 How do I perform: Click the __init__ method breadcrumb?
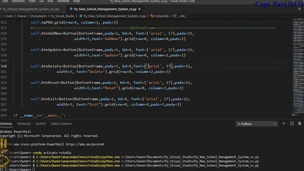click(182, 16)
